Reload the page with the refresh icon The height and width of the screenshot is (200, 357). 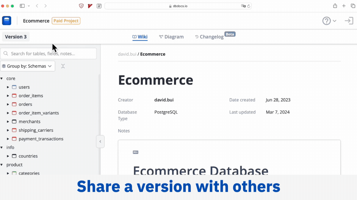[x=249, y=6]
